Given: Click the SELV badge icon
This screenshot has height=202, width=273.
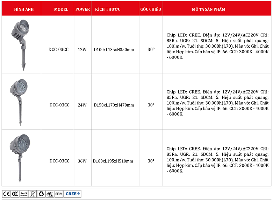Looking at the screenshot, I should pyautogui.click(x=59, y=194).
